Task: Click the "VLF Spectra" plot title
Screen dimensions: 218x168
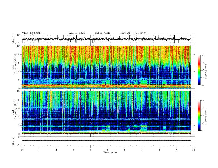Action: (31, 33)
